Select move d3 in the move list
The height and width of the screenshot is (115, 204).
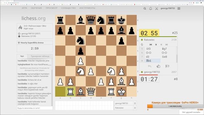pos(153,57)
